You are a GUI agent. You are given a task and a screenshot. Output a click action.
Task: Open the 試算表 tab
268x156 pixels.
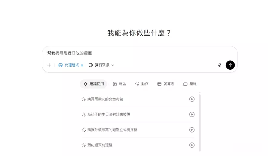166,84
